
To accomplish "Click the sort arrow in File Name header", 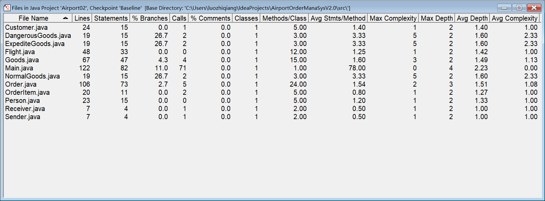I will point(65,18).
